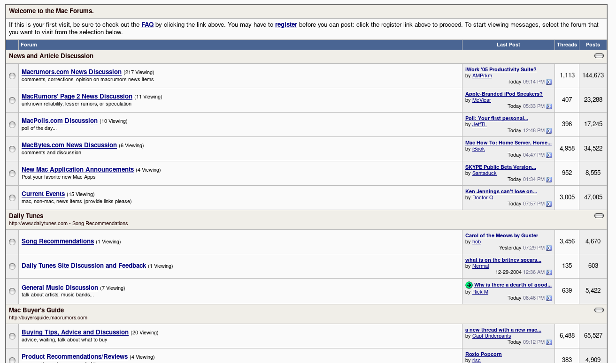Click green arrow icon before 'Why is there a dearth'
The width and height of the screenshot is (616, 363).
click(469, 285)
